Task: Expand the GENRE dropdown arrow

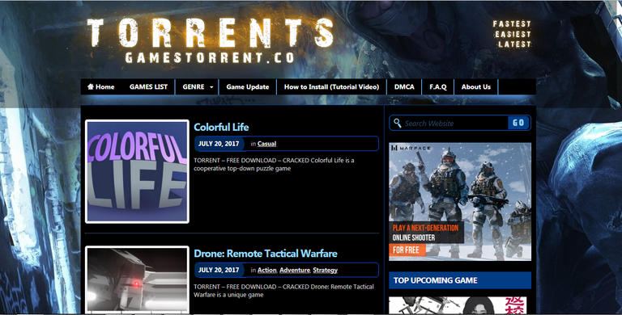Action: pos(211,87)
